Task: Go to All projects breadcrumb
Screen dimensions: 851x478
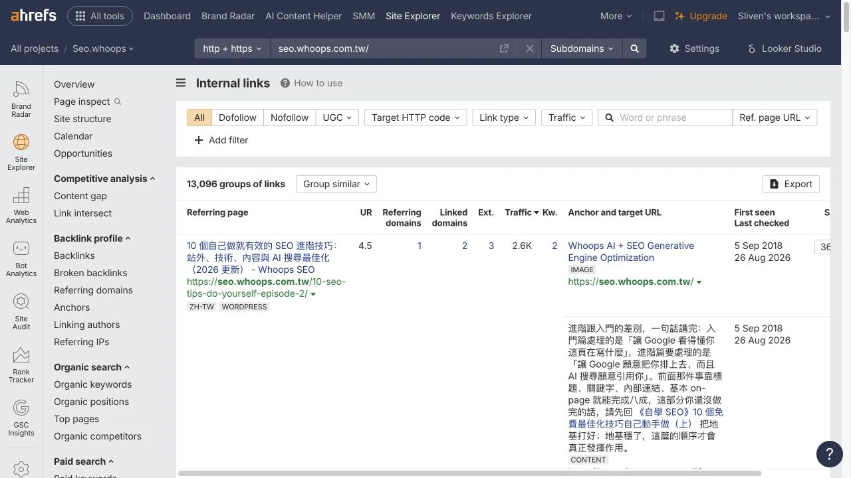Action: click(x=35, y=48)
